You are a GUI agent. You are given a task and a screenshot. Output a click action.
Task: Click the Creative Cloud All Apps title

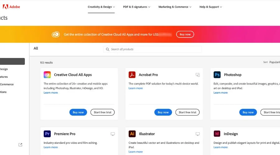[x=73, y=75]
